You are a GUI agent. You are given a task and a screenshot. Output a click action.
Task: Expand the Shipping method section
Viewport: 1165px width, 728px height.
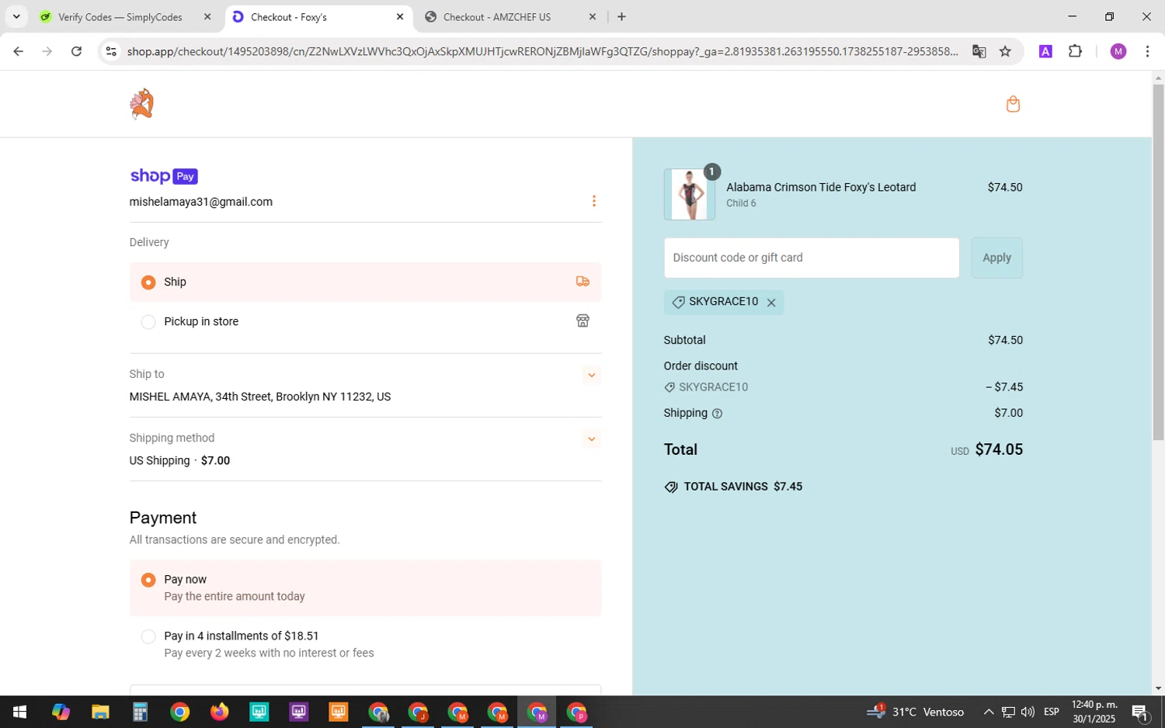591,439
